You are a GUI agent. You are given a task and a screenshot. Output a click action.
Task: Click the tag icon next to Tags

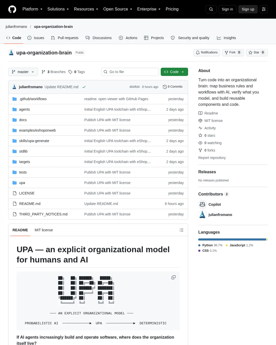coord(70,72)
